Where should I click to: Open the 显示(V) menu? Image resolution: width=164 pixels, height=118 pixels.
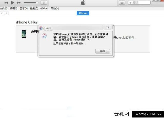pos(24,8)
